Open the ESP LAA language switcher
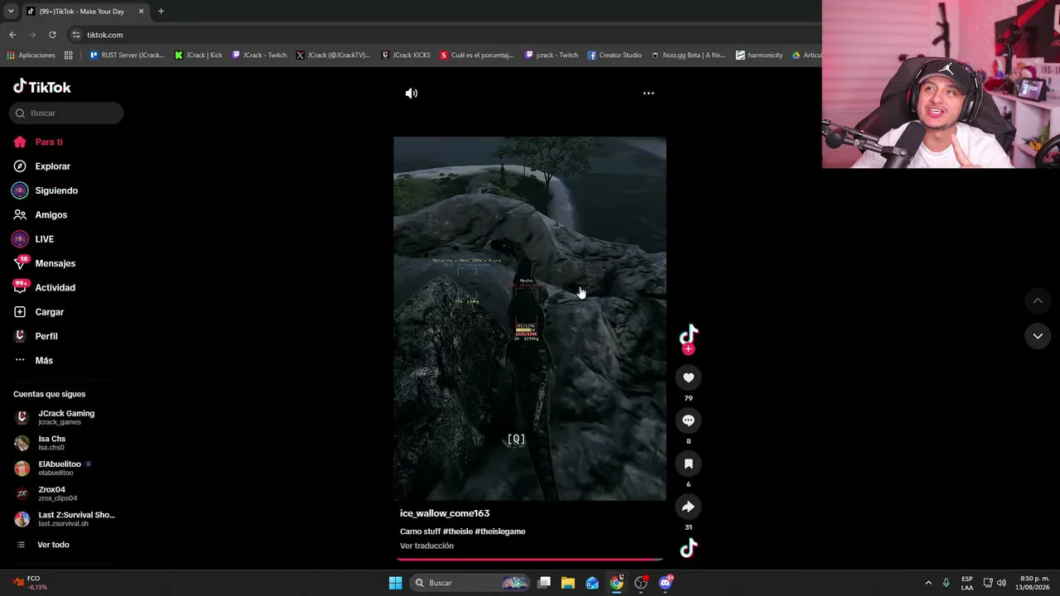1060x596 pixels. (x=967, y=583)
